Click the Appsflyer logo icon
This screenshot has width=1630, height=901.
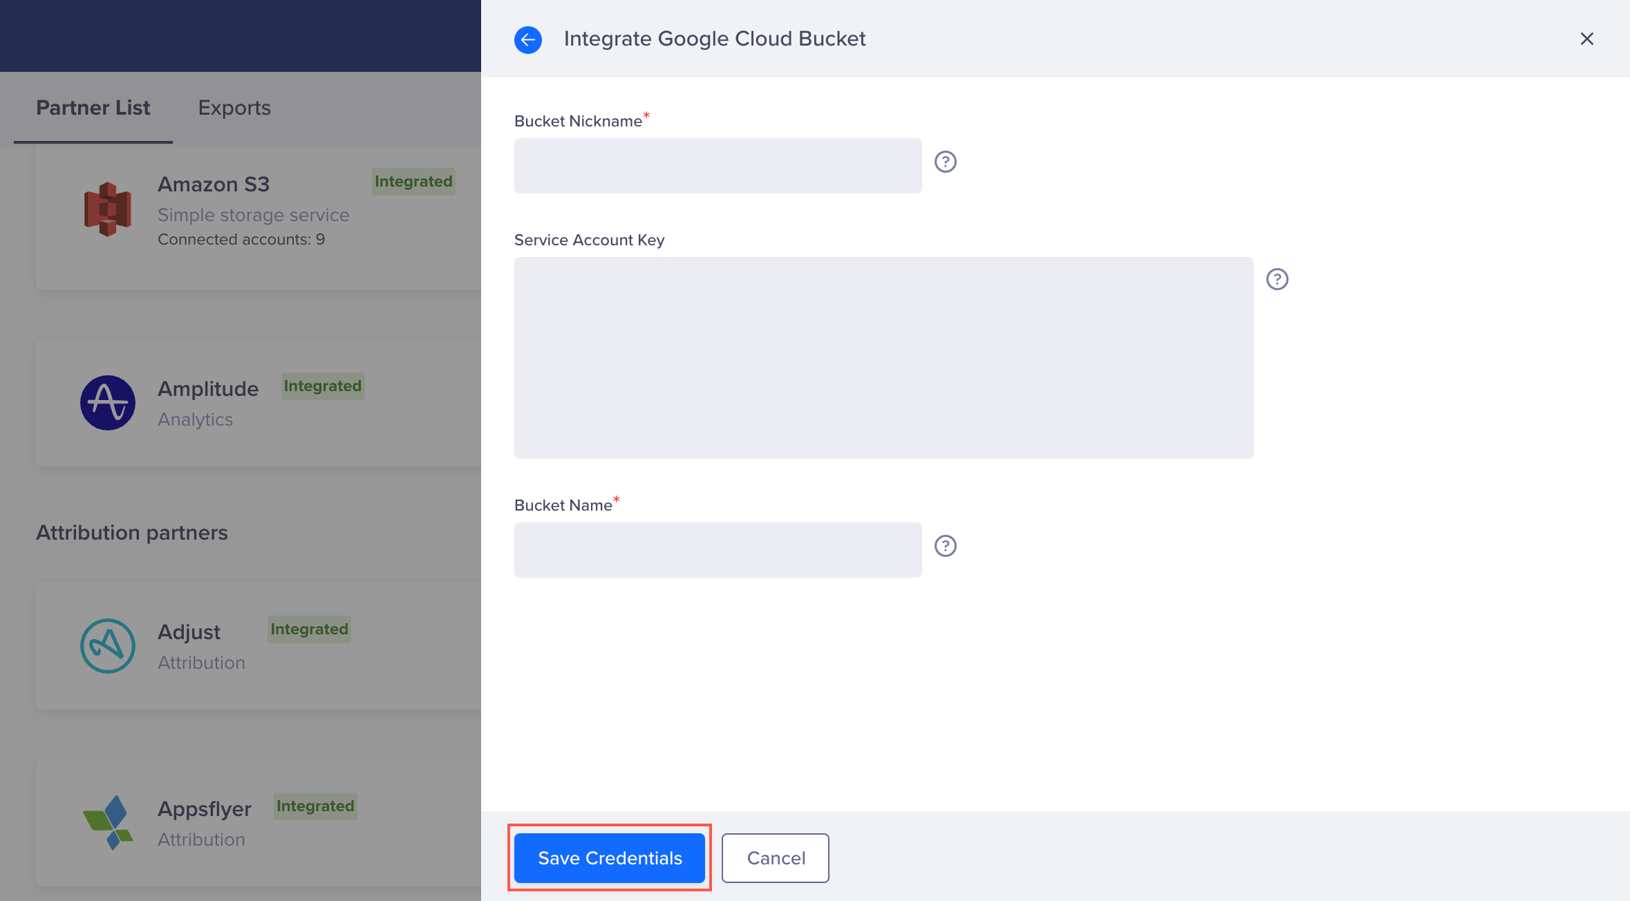(108, 822)
